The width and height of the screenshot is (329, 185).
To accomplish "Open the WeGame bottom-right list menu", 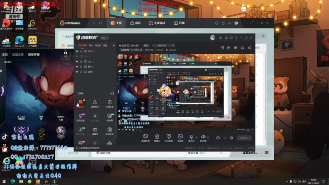I will [x=266, y=153].
